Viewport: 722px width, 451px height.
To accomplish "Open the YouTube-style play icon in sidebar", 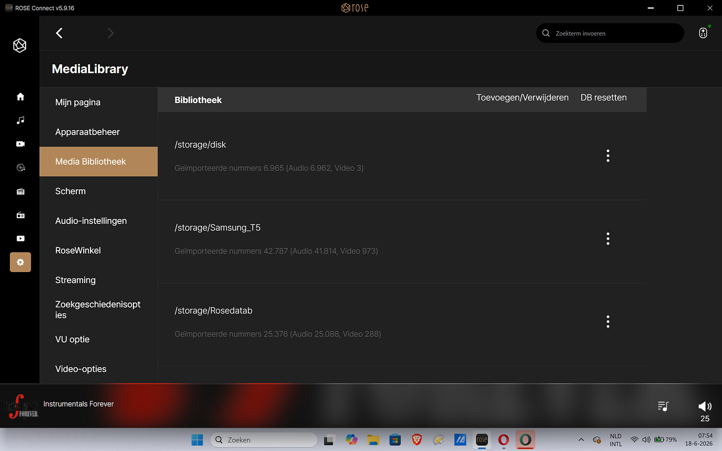I will tap(20, 239).
